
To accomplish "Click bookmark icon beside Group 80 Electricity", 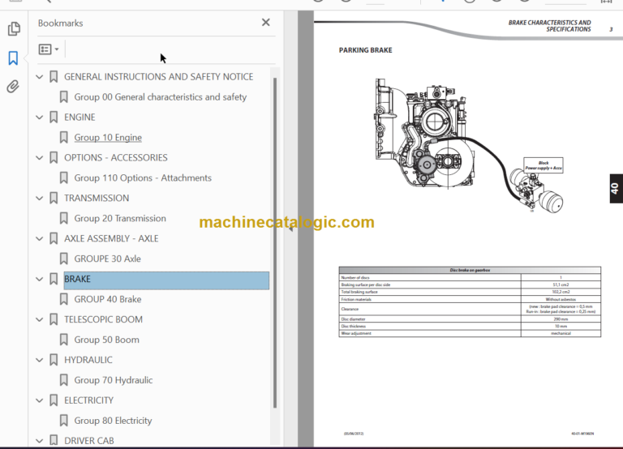I will 63,421.
